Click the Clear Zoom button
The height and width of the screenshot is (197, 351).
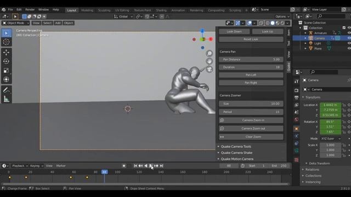pyautogui.click(x=251, y=137)
